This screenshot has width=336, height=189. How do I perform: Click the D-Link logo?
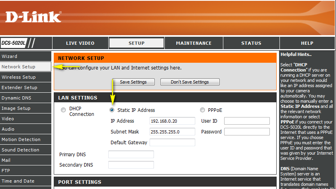pos(33,16)
